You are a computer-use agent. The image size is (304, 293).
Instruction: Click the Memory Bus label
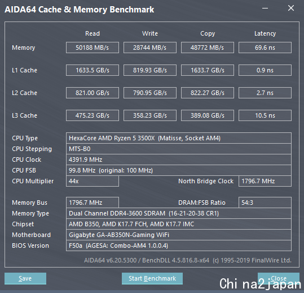pyautogui.click(x=29, y=202)
